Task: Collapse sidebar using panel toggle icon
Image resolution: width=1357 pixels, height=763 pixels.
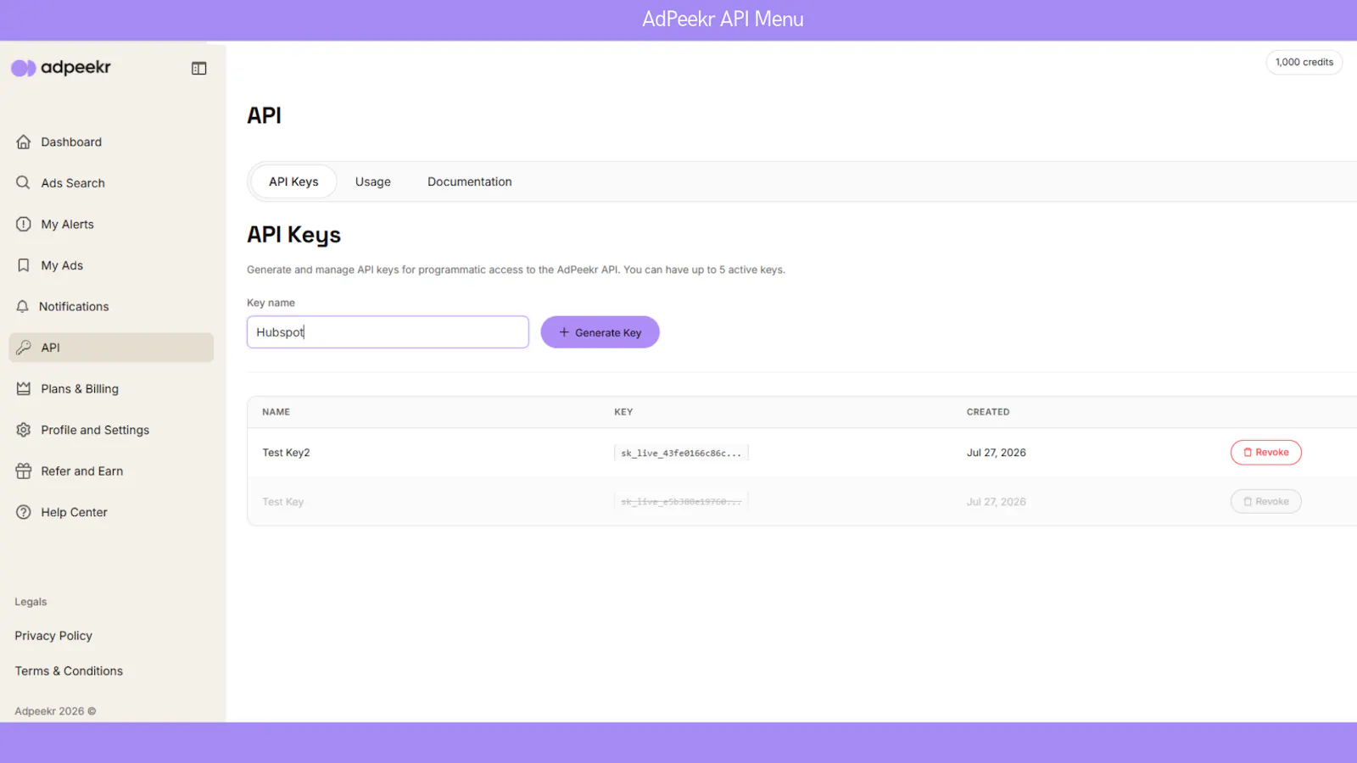Action: pyautogui.click(x=199, y=69)
